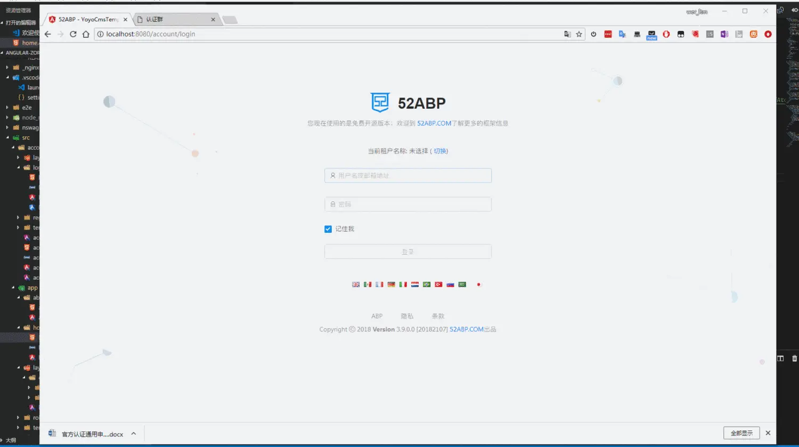Open the red upward arrow extension

[x=768, y=34]
